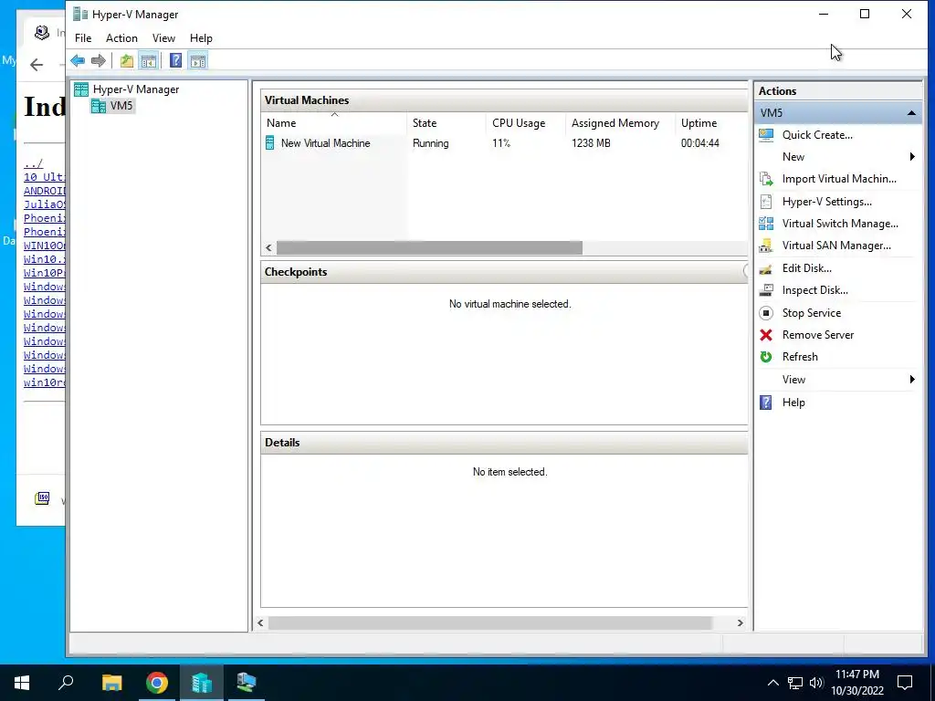Show hidden system tray icons
This screenshot has width=935, height=701.
tap(772, 683)
